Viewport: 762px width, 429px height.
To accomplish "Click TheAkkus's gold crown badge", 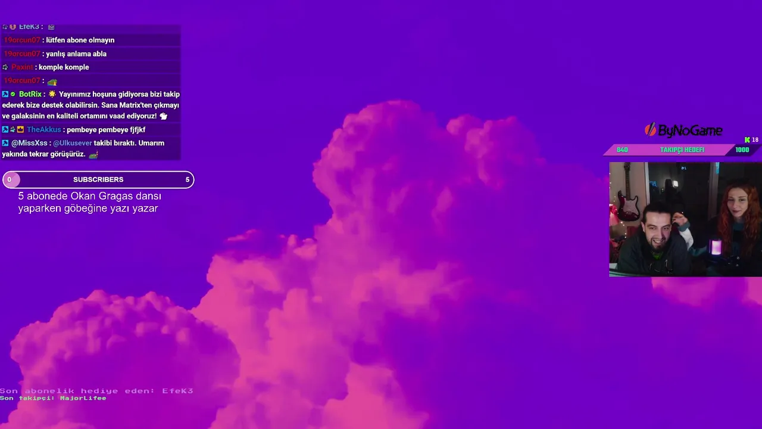I will (x=20, y=129).
